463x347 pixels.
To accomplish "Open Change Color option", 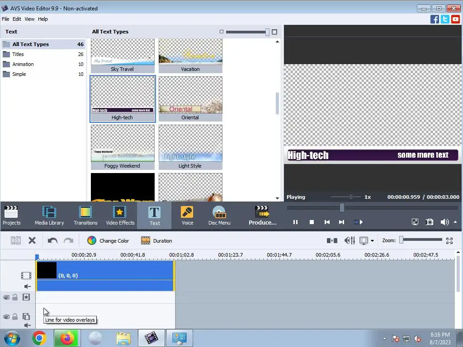I will click(x=108, y=241).
